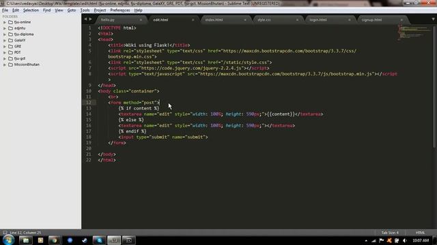Close the index.html tab
Screen dimensions: 437x245
(x=245, y=20)
